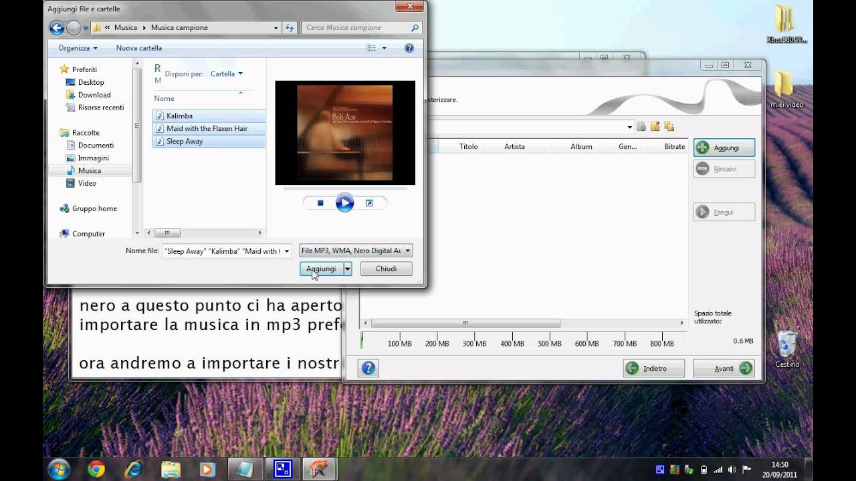The height and width of the screenshot is (481, 856).
Task: Open Preferiti in the navigation pane
Action: pos(84,69)
